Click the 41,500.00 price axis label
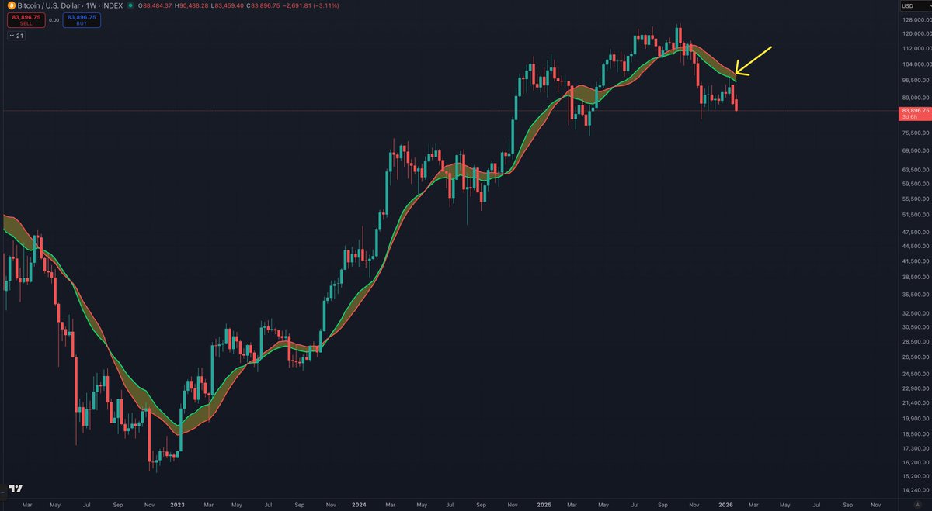 coord(914,261)
